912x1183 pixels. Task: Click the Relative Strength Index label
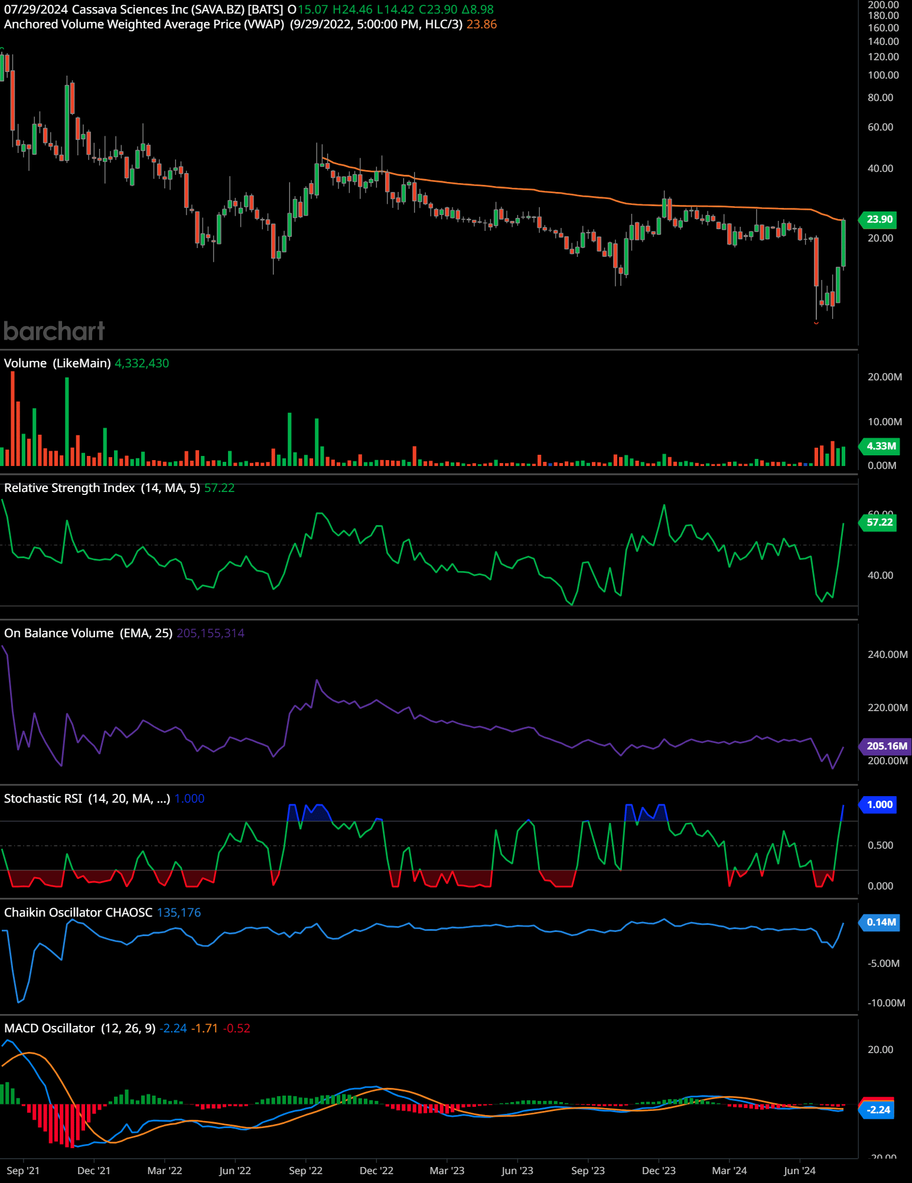coord(102,488)
